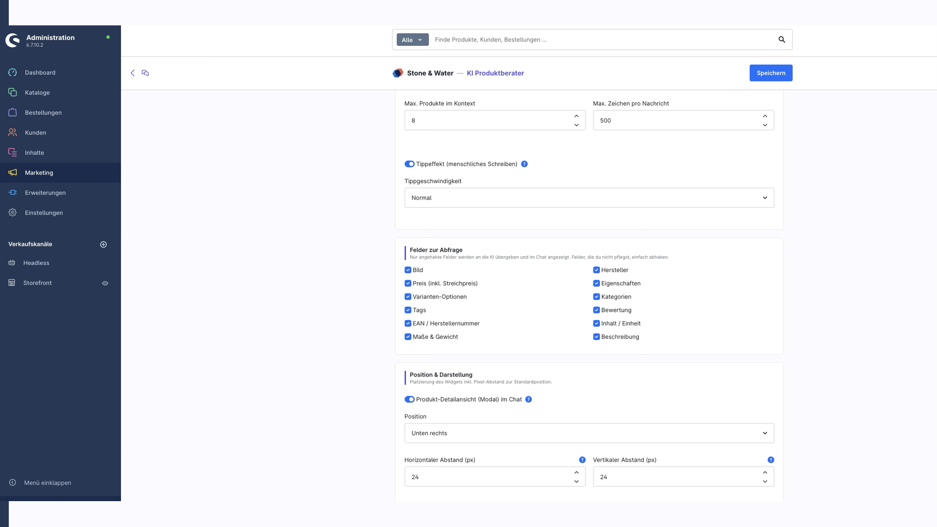Decrease Vertikaler Abstand value
Image resolution: width=937 pixels, height=527 pixels.
point(765,482)
